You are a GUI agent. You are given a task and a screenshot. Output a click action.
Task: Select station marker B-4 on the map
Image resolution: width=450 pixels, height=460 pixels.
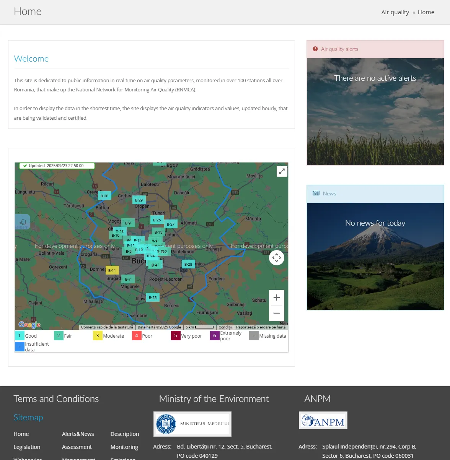point(155,265)
